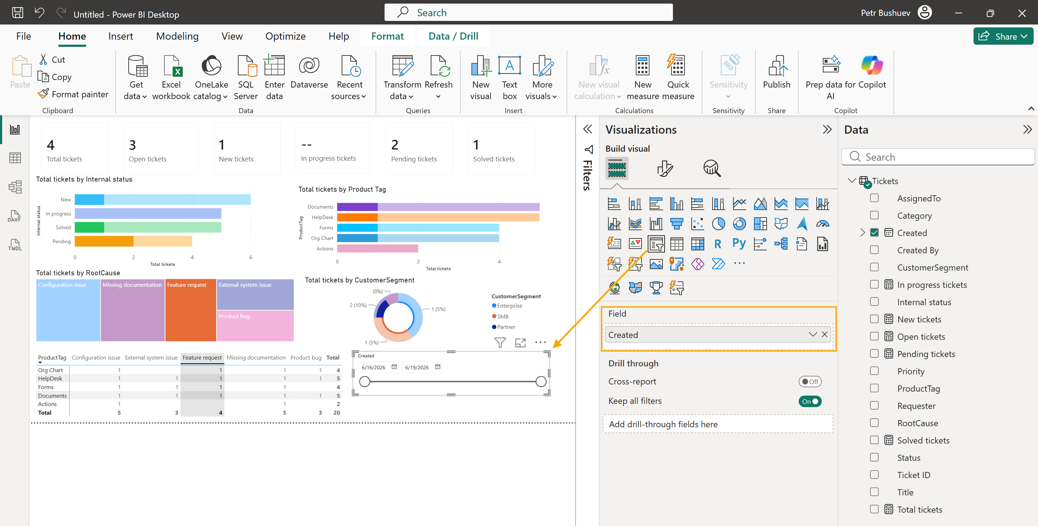1038x526 pixels.
Task: Select the Donut chart visual icon
Action: click(740, 223)
